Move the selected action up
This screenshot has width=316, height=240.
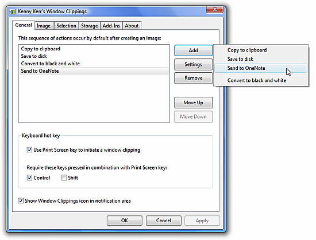(x=193, y=103)
